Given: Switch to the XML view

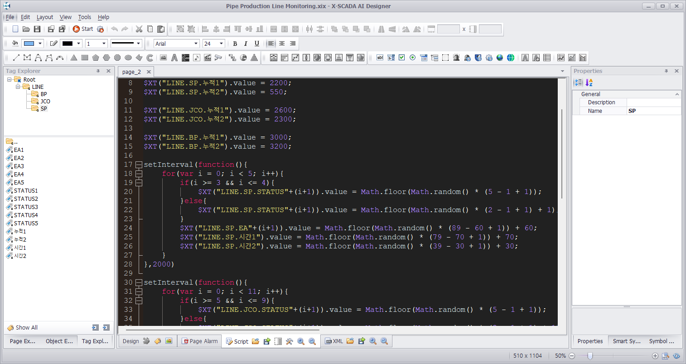Looking at the screenshot, I should pos(334,341).
